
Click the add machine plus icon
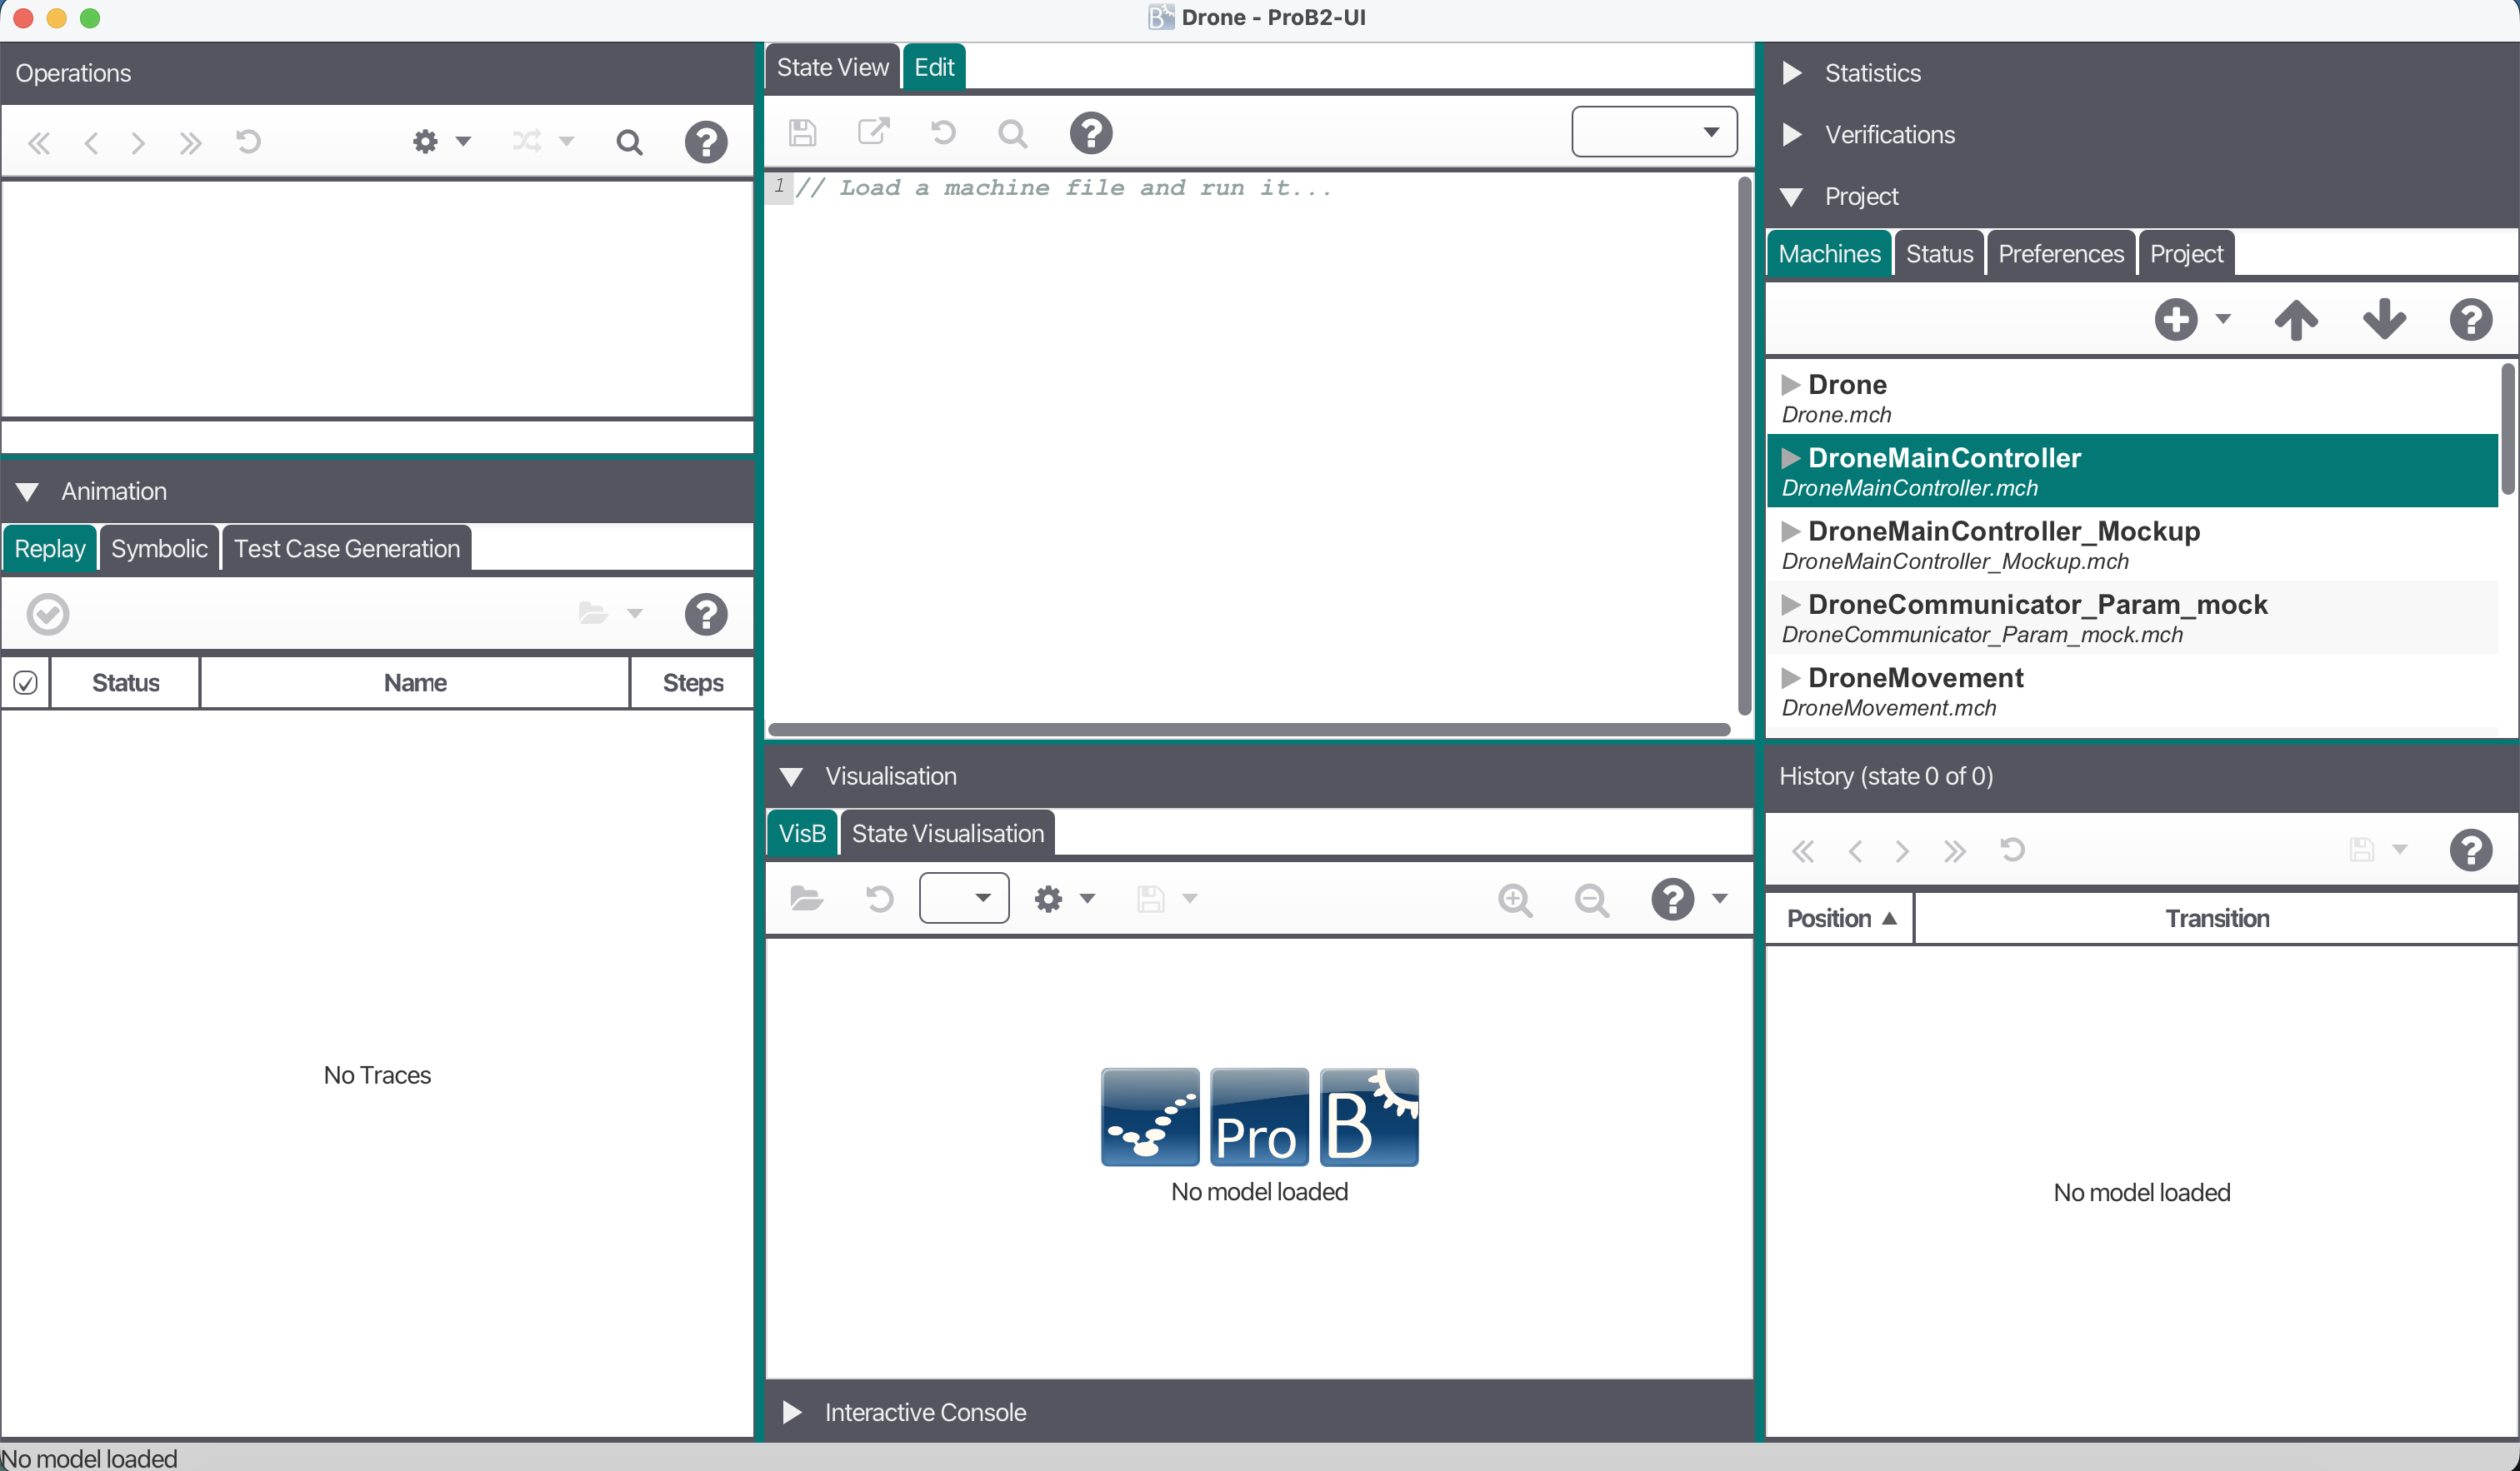[2175, 320]
